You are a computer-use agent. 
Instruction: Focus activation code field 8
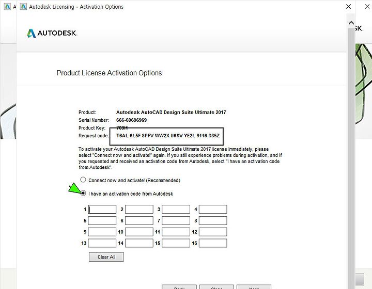tap(213, 220)
